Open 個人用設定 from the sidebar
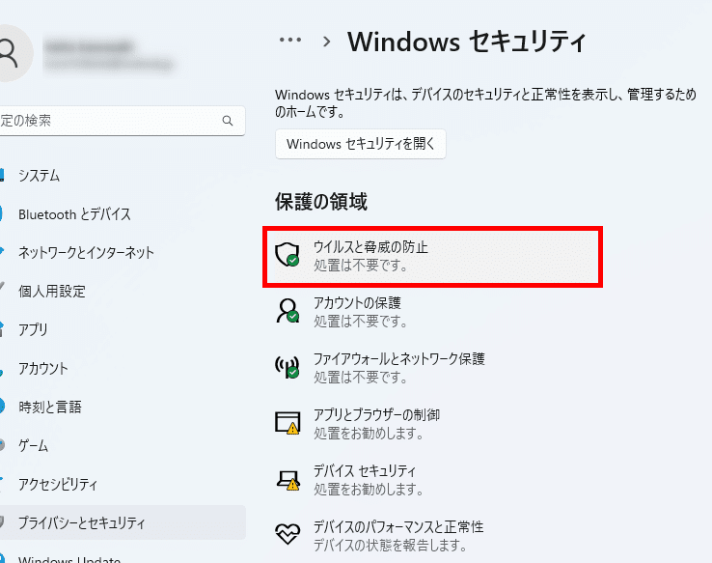 pos(51,292)
